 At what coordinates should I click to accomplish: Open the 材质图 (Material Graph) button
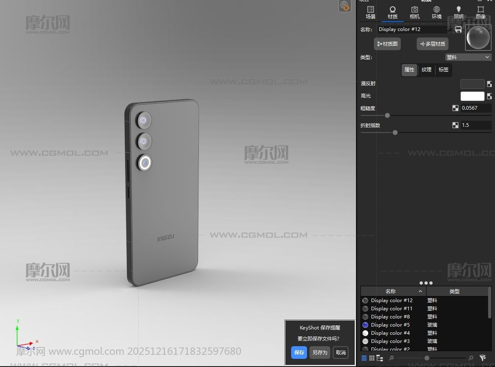coord(387,44)
